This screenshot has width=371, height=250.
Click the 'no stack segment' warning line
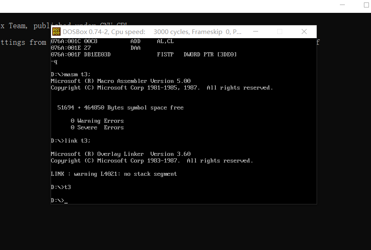(114, 174)
